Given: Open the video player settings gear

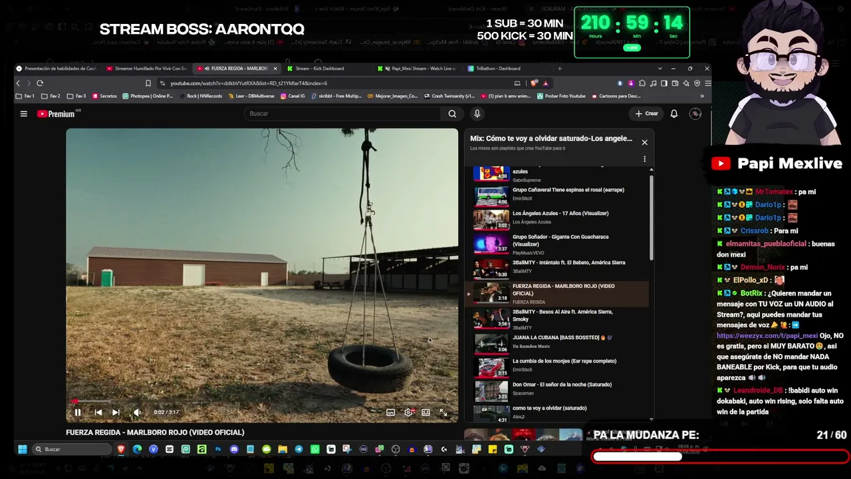Looking at the screenshot, I should [x=408, y=412].
